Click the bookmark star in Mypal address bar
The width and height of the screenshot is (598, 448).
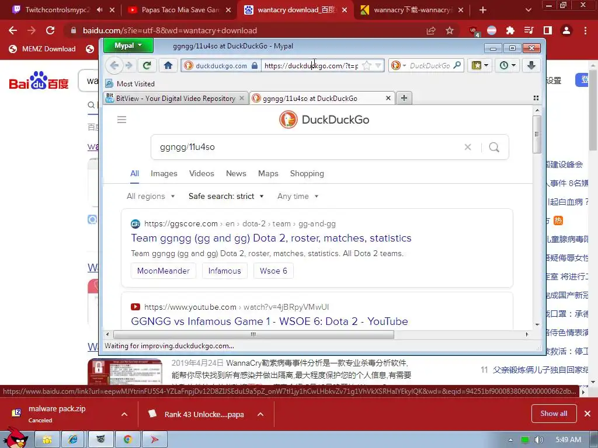367,65
